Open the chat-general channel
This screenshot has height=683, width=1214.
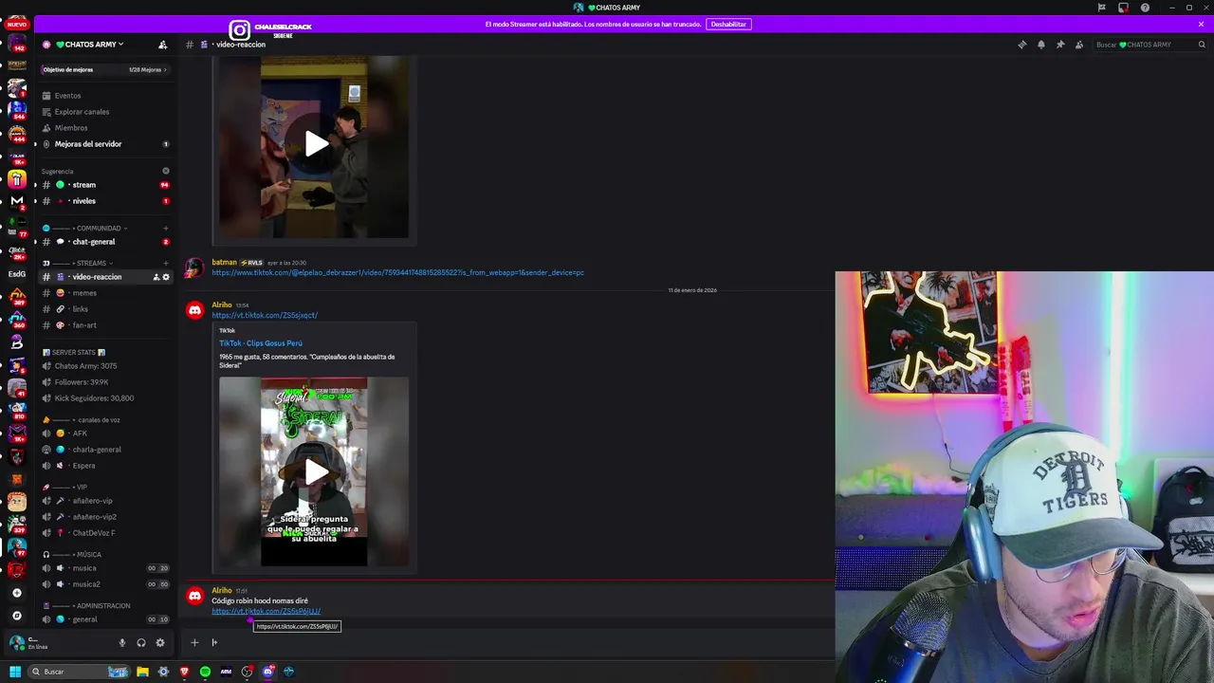coord(104,242)
